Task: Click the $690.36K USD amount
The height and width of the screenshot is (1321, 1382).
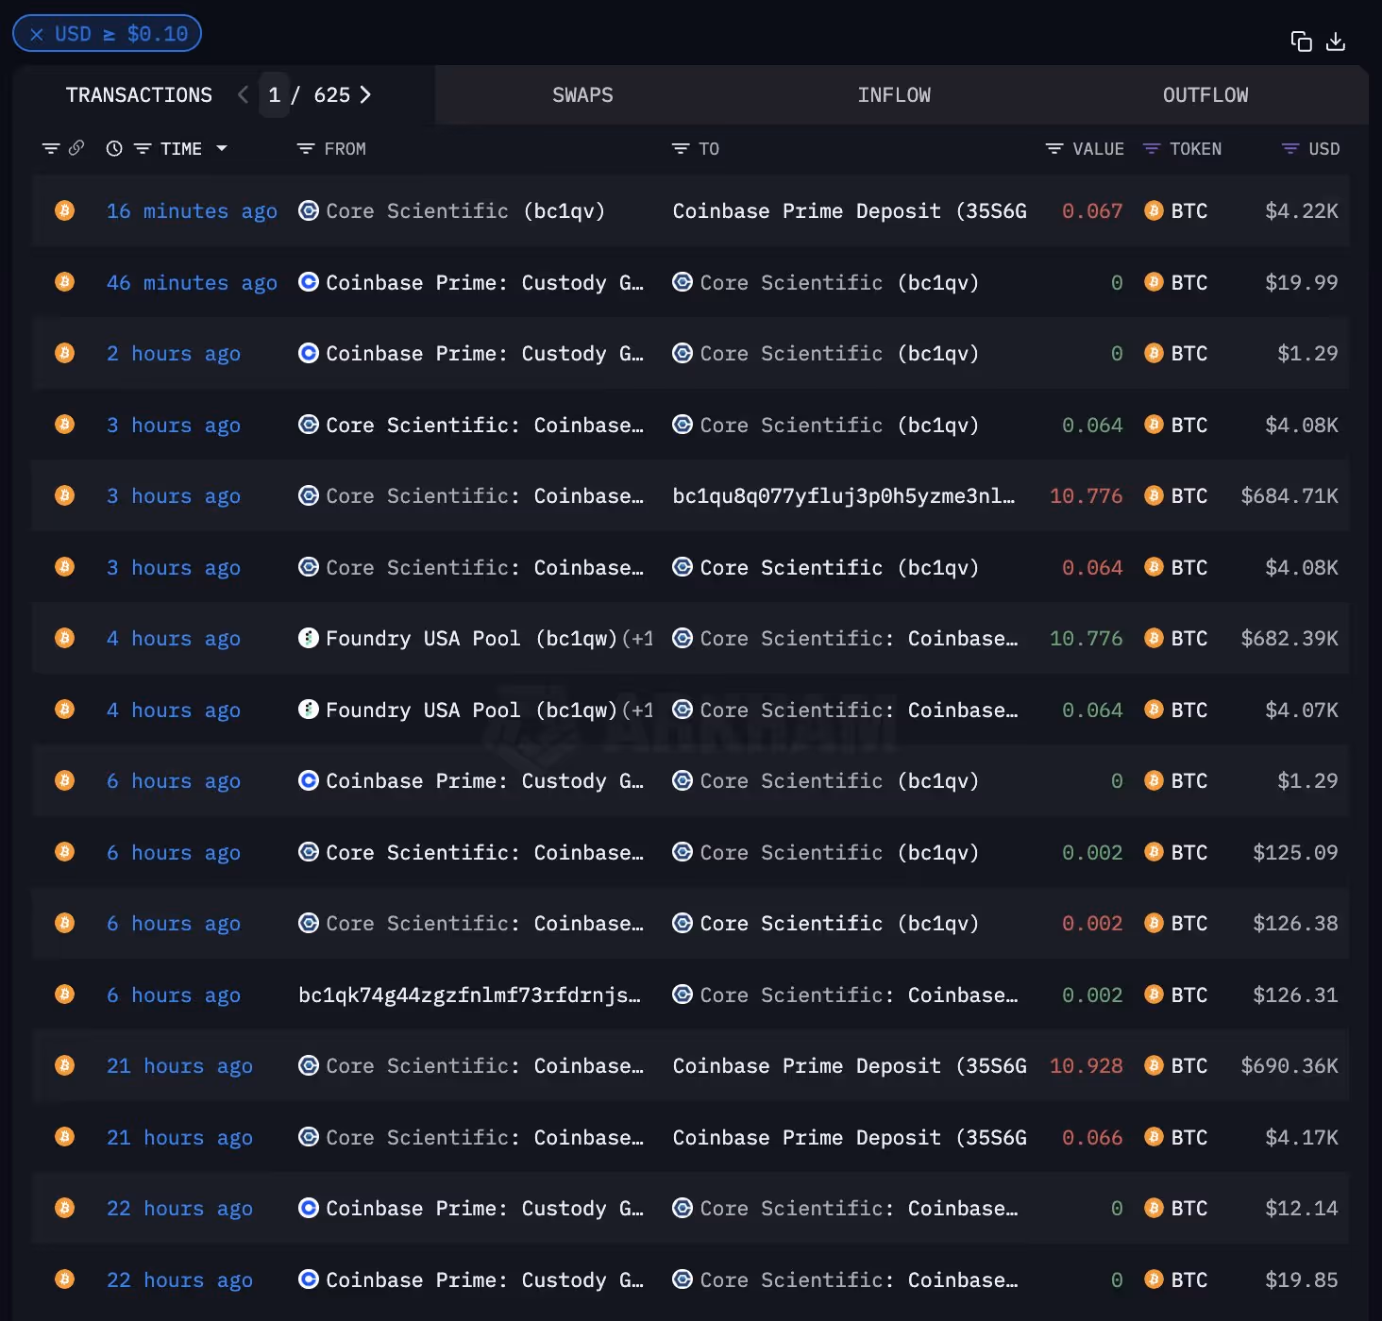Action: click(1289, 1066)
